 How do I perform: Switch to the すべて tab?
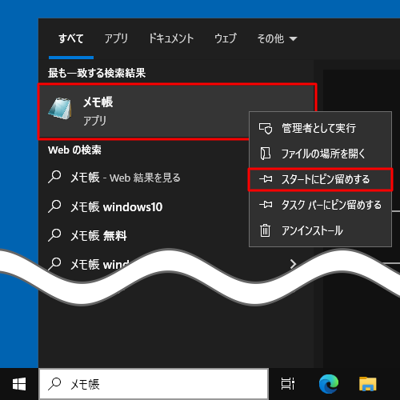point(71,38)
